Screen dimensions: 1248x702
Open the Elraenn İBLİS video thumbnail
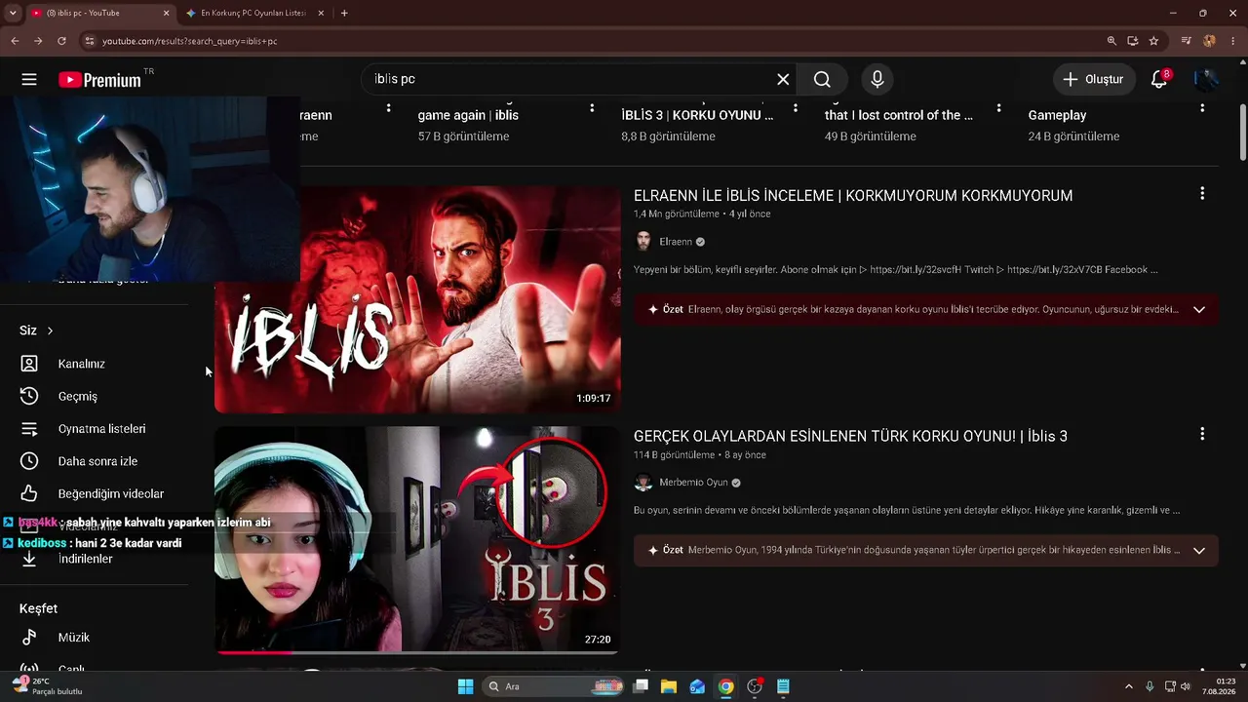pos(417,299)
